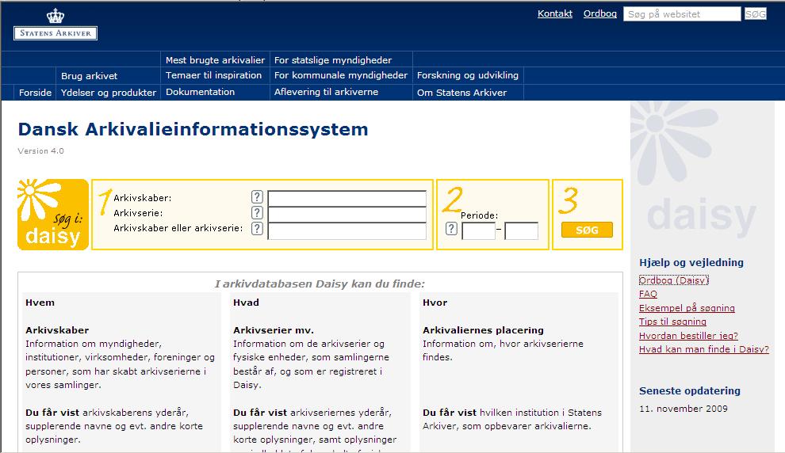Viewport: 785px width, 453px height.
Task: Open 'Ydelser og produkter' menu item
Action: point(109,93)
